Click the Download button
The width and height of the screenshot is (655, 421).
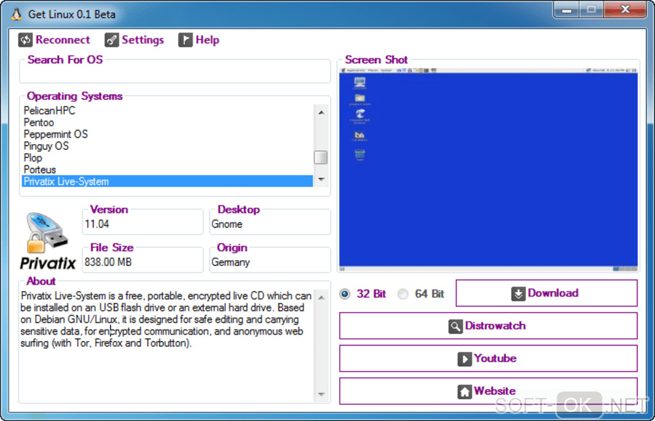click(546, 293)
